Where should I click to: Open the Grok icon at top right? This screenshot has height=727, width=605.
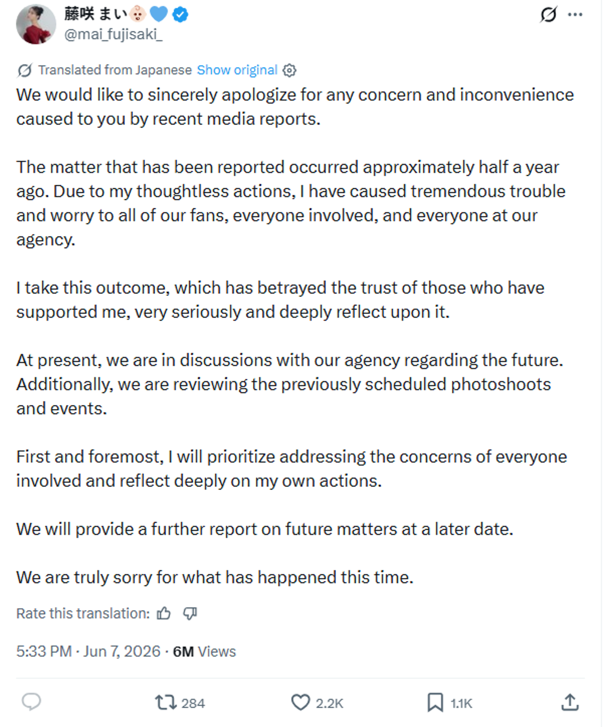tap(548, 14)
